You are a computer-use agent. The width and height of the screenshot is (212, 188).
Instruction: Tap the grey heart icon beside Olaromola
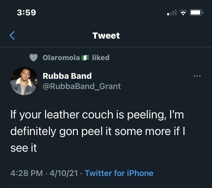pyautogui.click(x=34, y=58)
